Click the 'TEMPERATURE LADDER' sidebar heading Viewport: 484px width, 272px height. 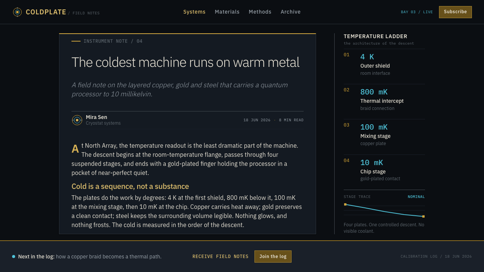tap(375, 36)
